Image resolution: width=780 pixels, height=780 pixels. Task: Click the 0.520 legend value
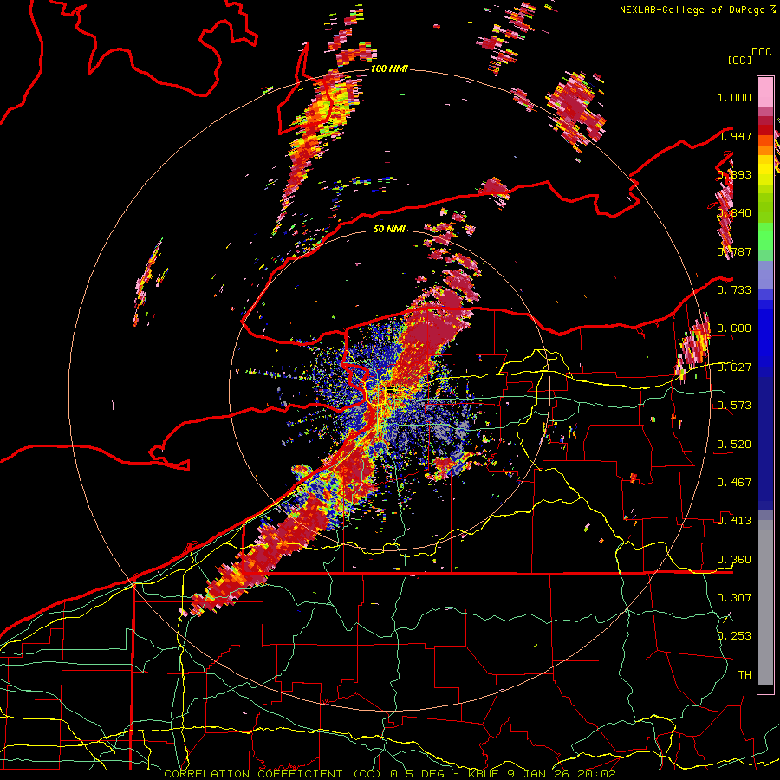click(x=734, y=444)
